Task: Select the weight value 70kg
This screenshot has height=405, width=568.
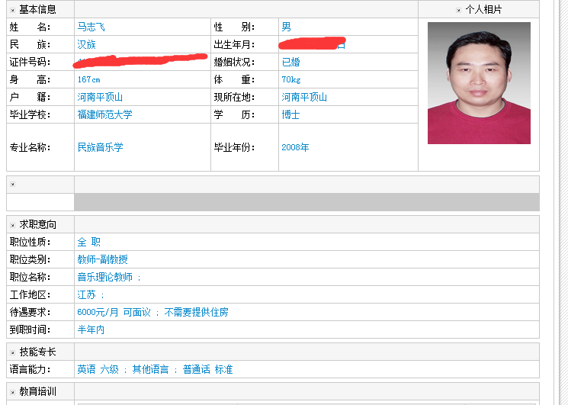Action: [x=291, y=79]
